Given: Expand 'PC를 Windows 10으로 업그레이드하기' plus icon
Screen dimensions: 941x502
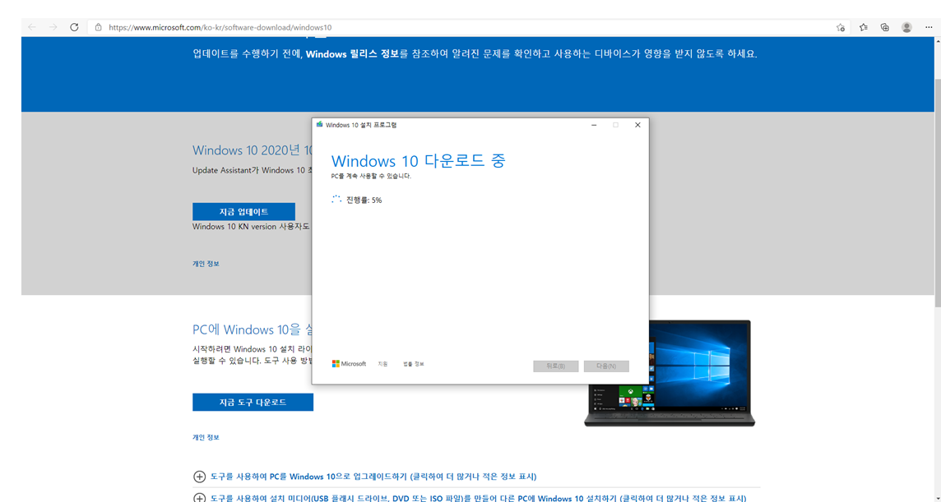Looking at the screenshot, I should [x=199, y=477].
